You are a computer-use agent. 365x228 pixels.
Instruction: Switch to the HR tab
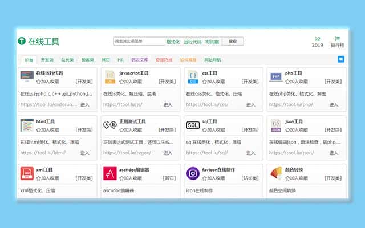(x=120, y=60)
